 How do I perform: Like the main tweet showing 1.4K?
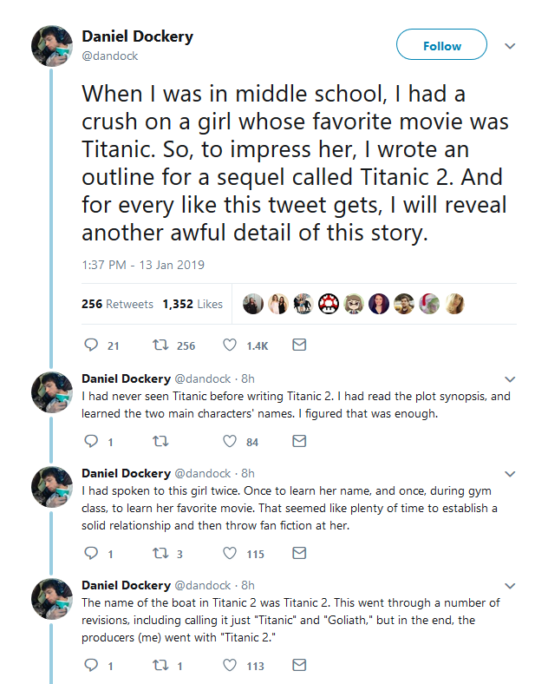click(230, 345)
